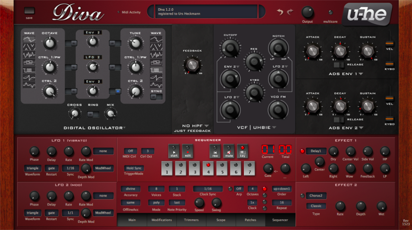
Task: Toggle Effect 2 power LED
Action: coord(302,195)
